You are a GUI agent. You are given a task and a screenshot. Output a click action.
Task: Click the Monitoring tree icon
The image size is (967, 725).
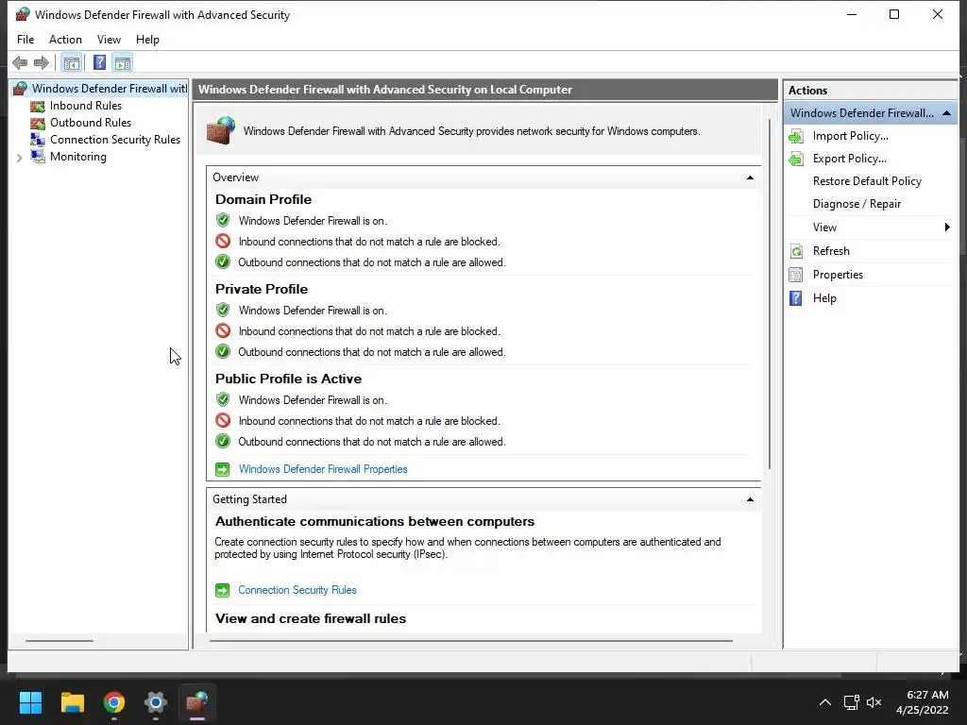point(38,157)
